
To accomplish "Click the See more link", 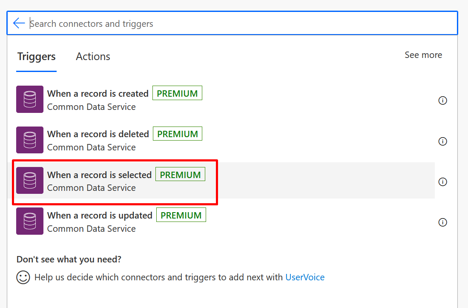I will [x=423, y=55].
